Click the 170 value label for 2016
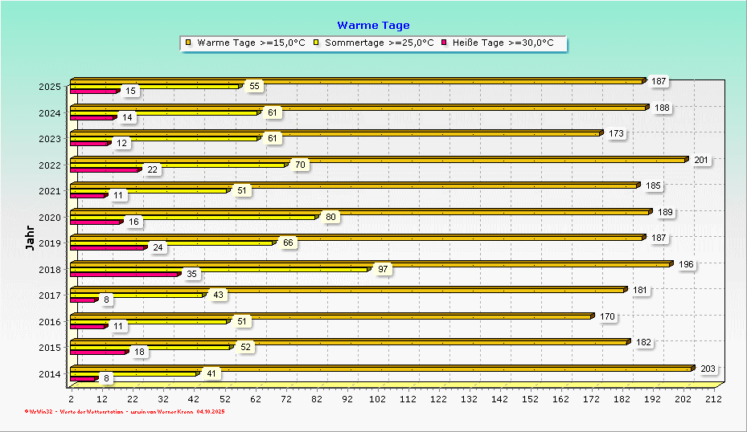The height and width of the screenshot is (432, 747). click(607, 316)
